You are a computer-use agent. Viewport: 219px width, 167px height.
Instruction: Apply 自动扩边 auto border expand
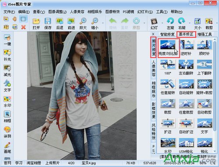pyautogui.click(x=186, y=126)
